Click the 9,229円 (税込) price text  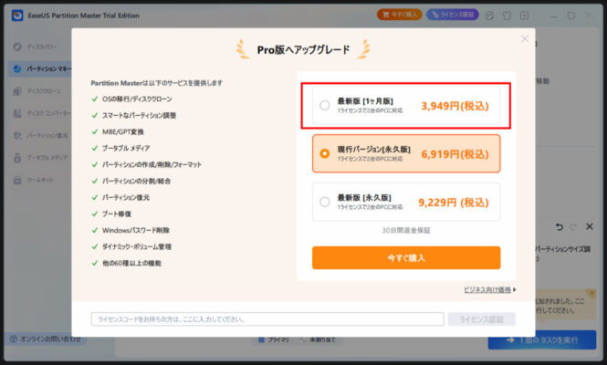coord(454,203)
